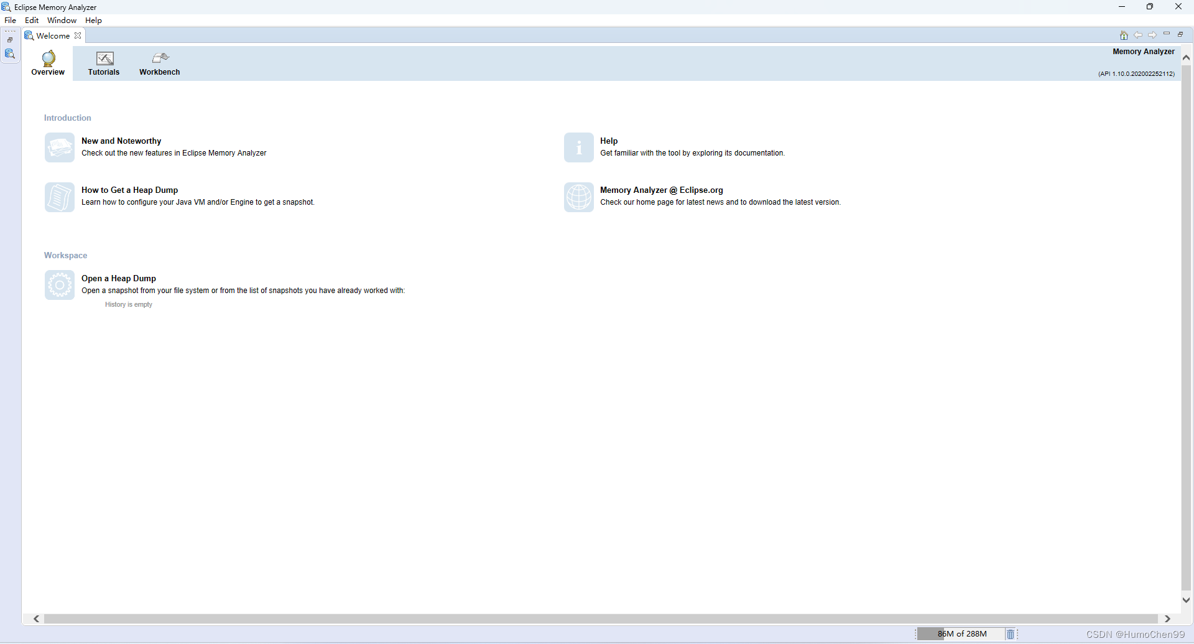Click the vertical scrollbar up arrow
This screenshot has width=1194, height=644.
[1187, 57]
